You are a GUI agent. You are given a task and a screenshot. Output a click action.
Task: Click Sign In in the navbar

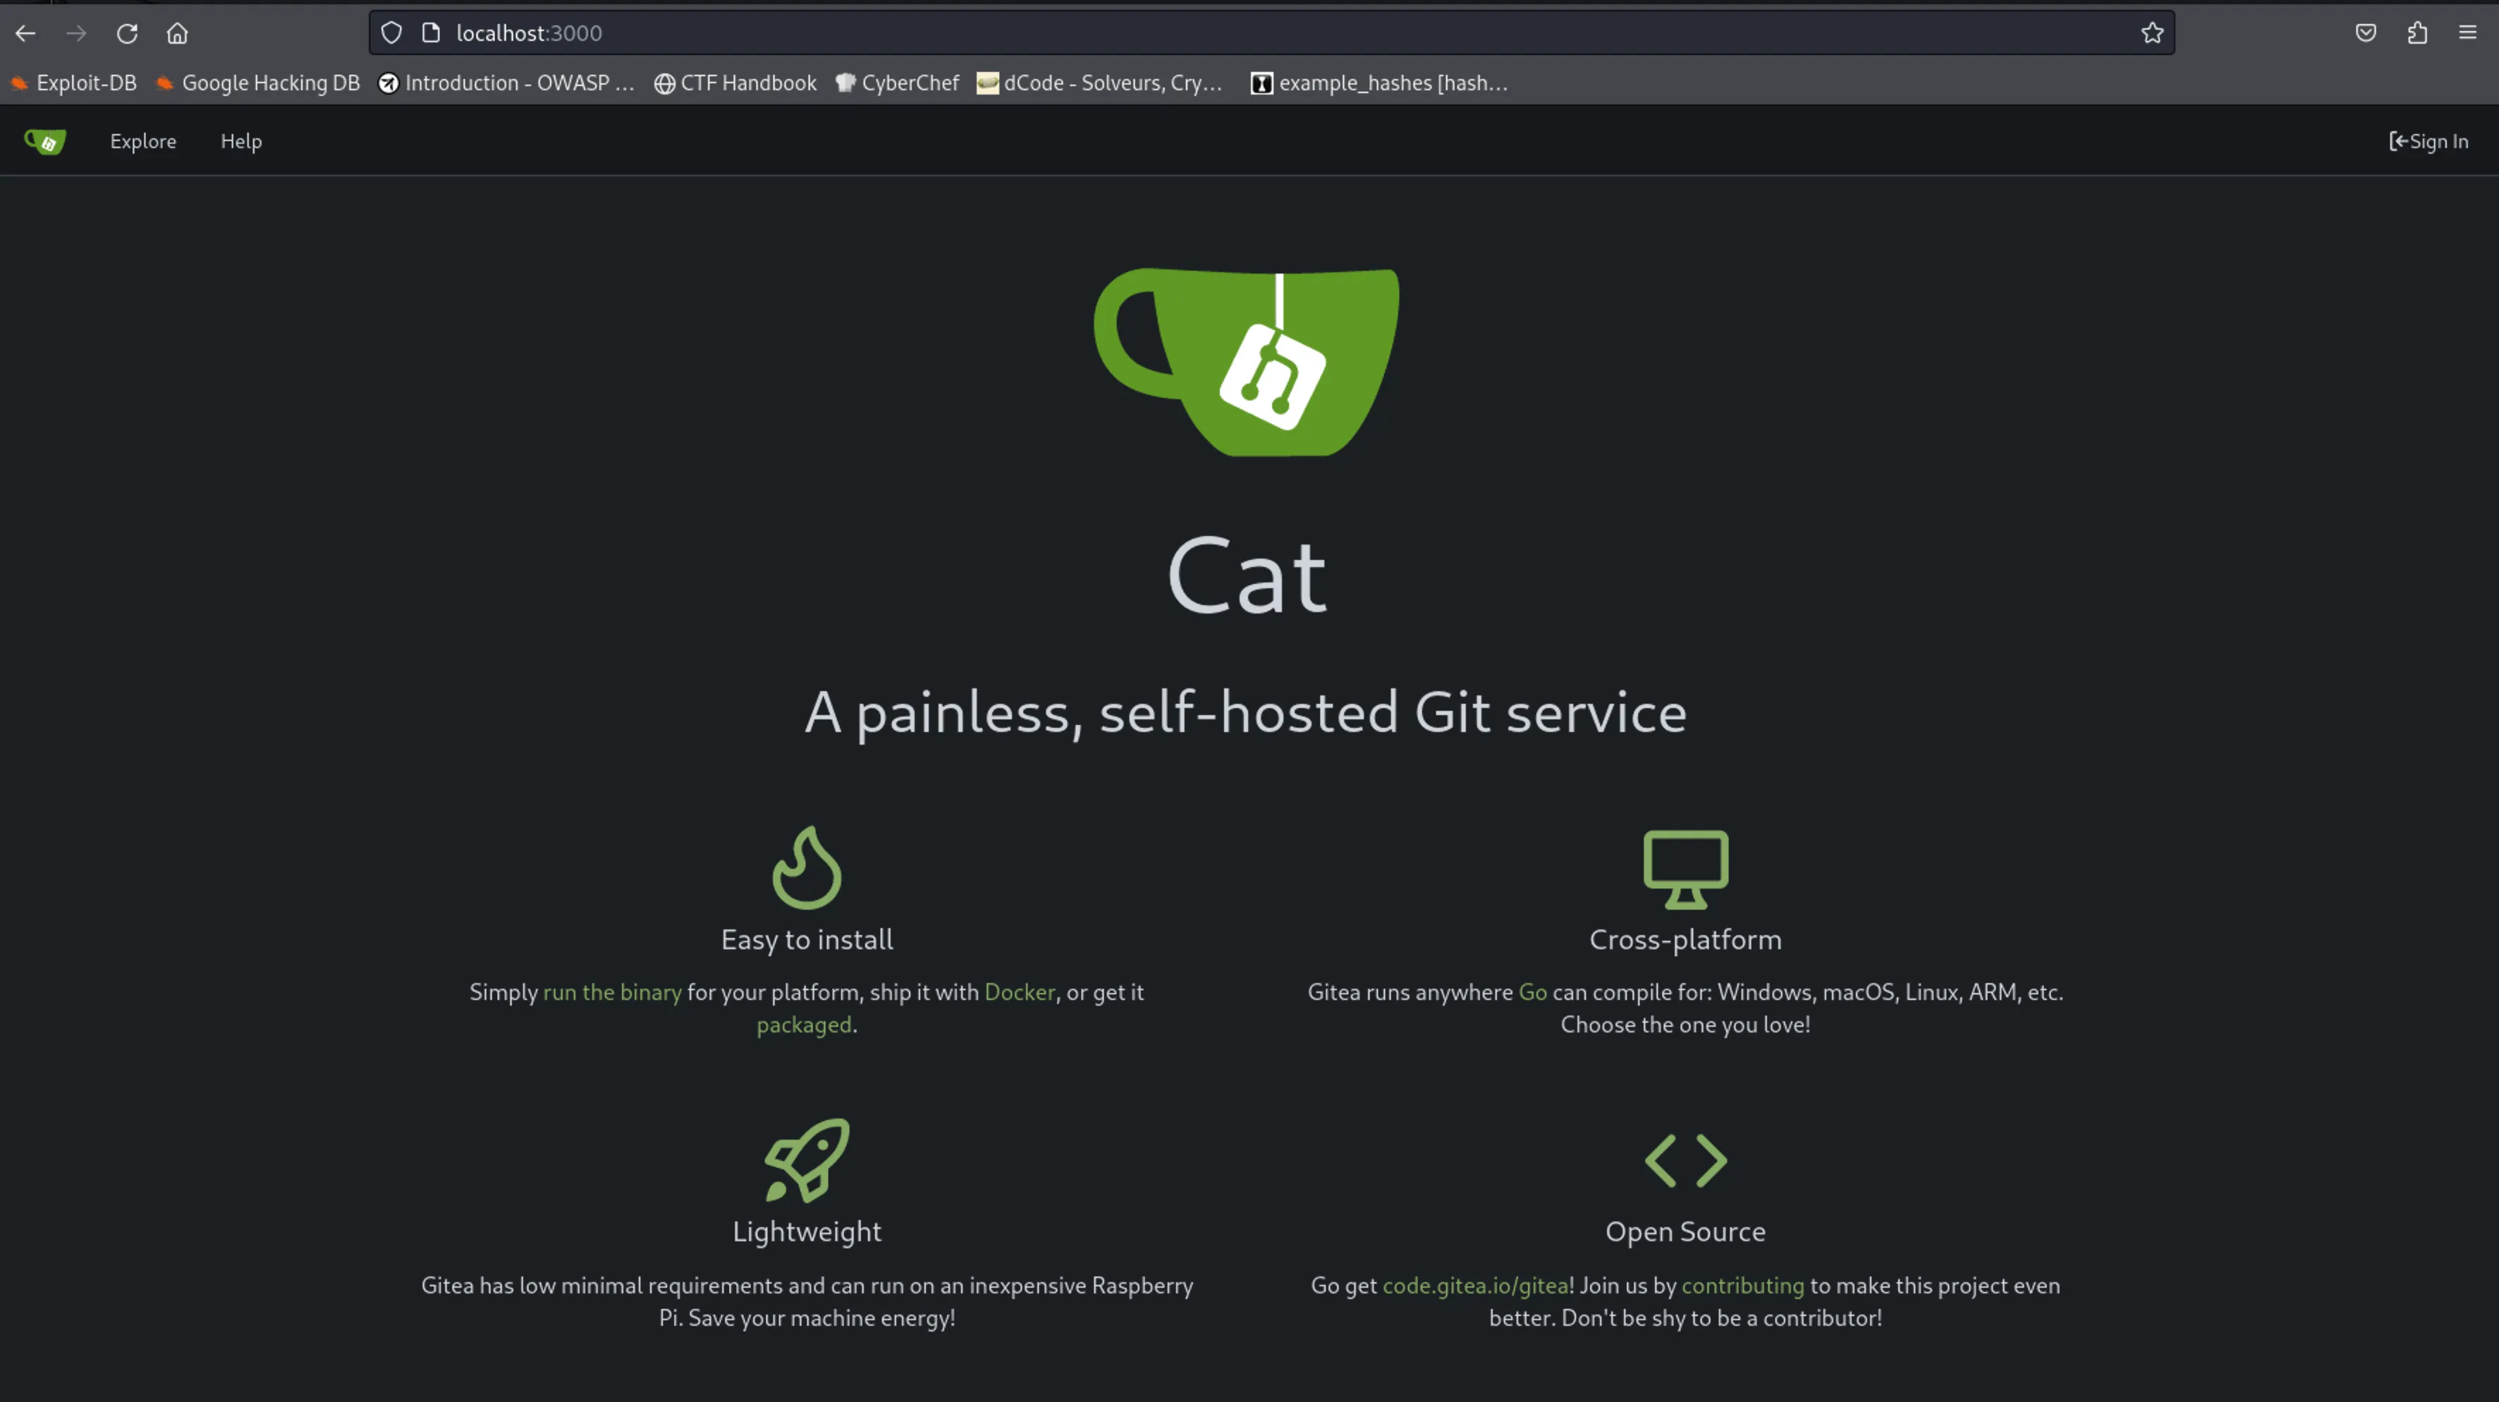2428,142
